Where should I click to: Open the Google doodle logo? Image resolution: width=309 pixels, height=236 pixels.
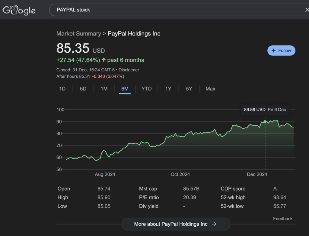19,10
